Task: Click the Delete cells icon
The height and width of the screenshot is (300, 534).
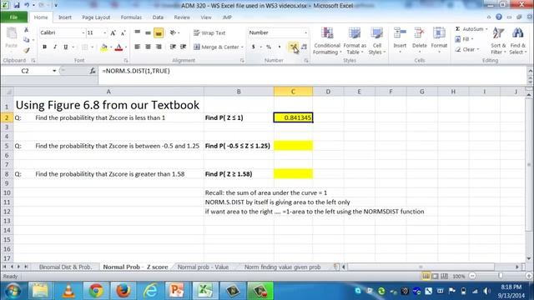Action: [419, 33]
